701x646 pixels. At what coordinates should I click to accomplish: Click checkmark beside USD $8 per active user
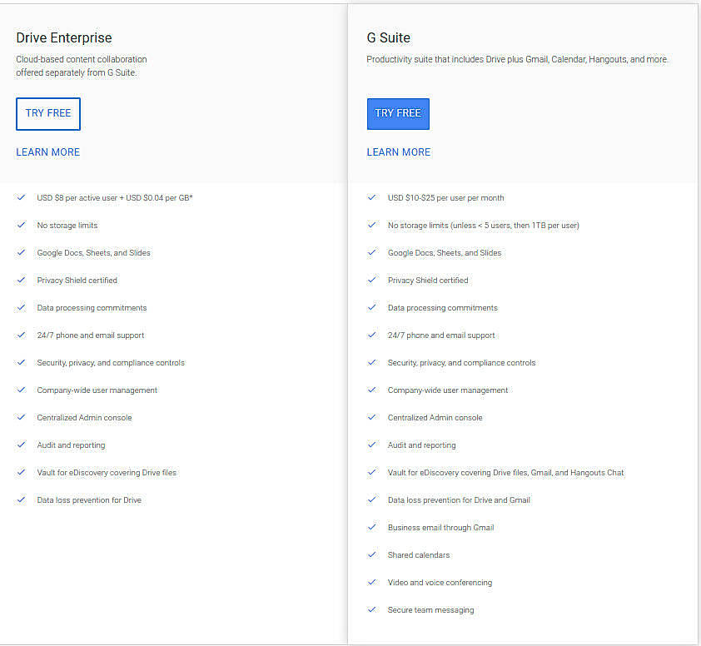pyautogui.click(x=22, y=198)
